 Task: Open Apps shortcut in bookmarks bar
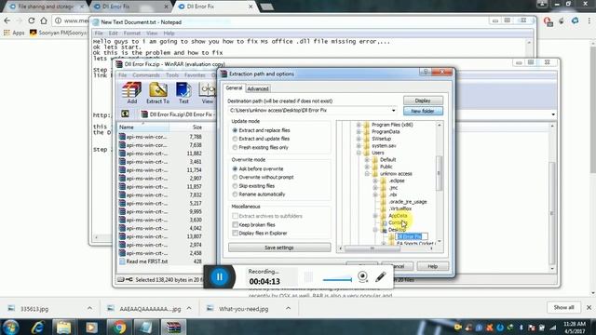(x=15, y=33)
